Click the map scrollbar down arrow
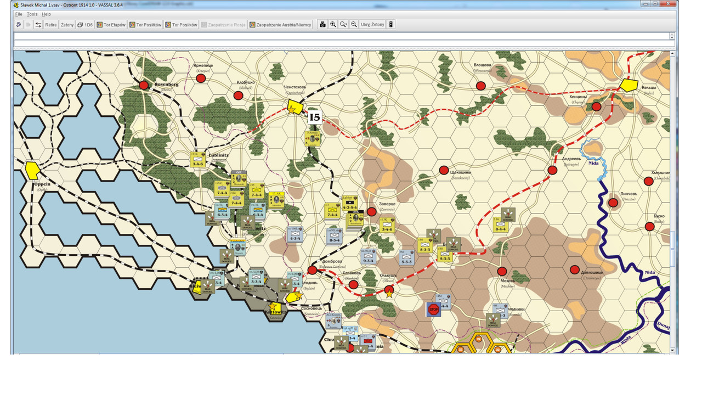The width and height of the screenshot is (702, 416). (673, 350)
